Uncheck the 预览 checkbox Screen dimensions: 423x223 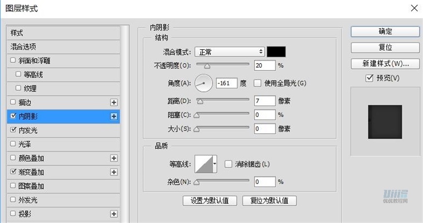(370, 78)
